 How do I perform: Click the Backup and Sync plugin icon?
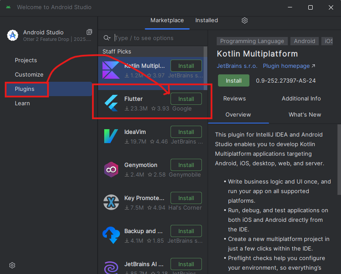[x=111, y=235]
